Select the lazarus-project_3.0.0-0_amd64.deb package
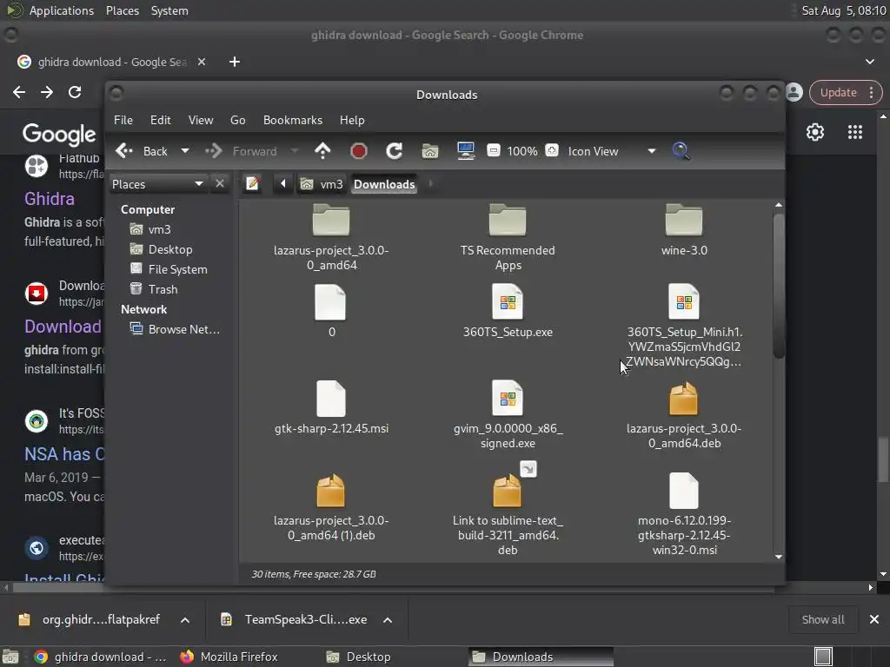 coord(684,416)
